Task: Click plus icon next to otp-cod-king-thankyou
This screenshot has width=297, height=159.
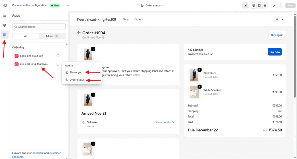Action: click(58, 64)
